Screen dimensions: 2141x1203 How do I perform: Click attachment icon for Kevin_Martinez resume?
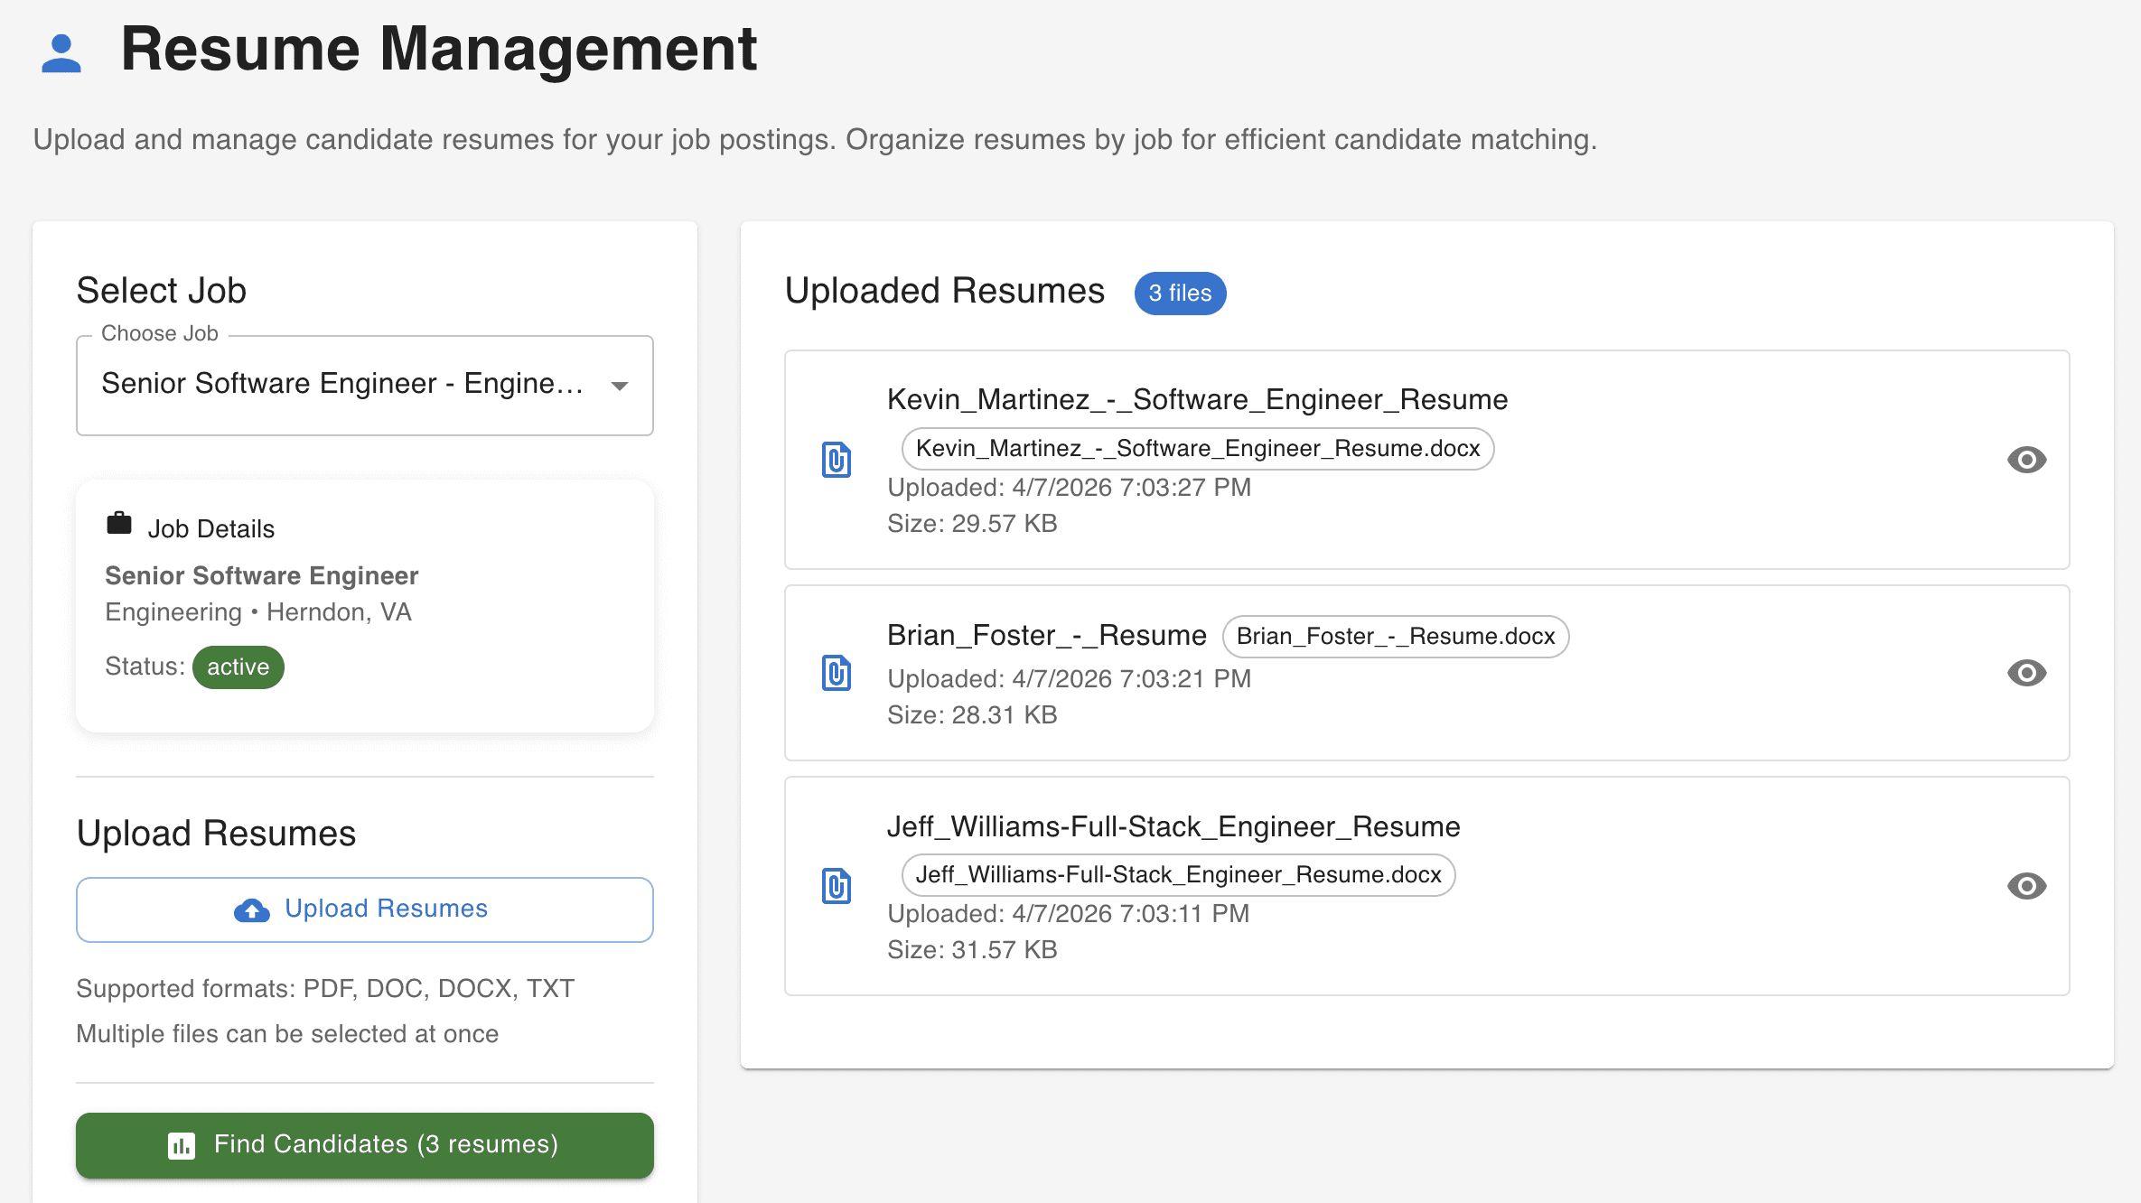[837, 460]
